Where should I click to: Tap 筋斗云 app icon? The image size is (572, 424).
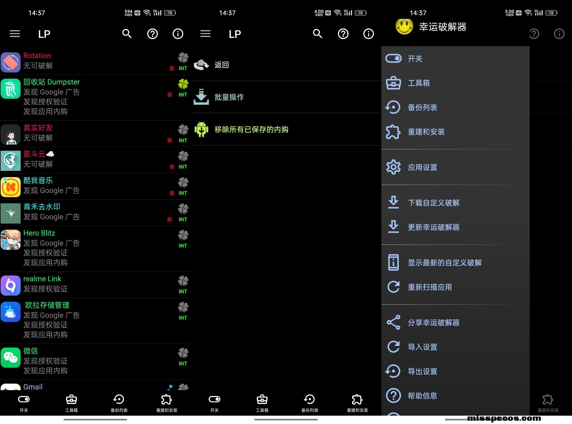tap(11, 161)
